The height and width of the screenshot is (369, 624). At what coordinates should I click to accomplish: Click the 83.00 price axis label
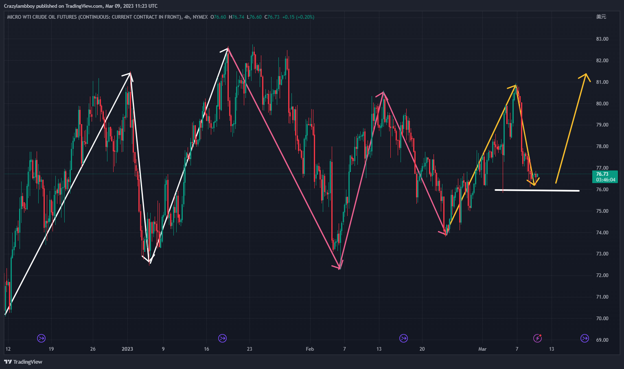(x=602, y=39)
